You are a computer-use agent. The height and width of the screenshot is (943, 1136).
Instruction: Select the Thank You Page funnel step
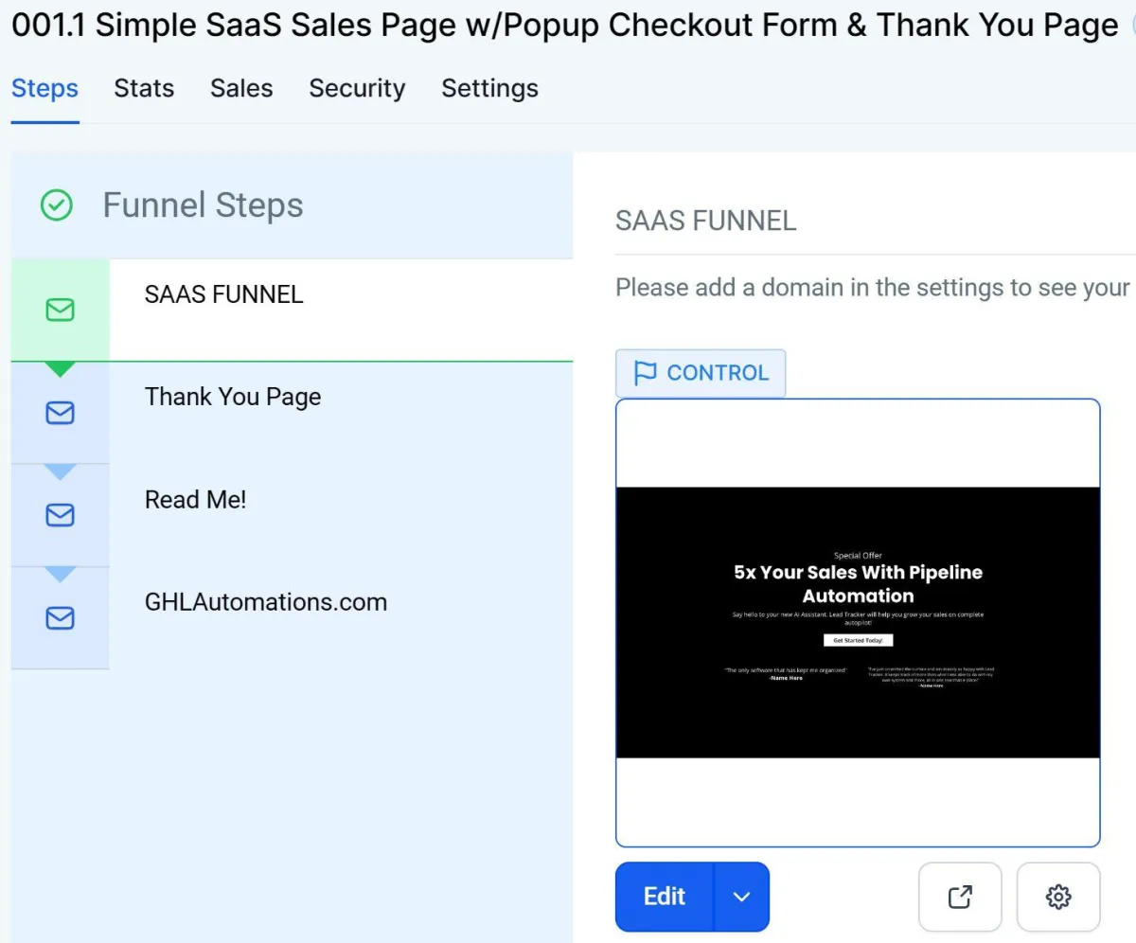tap(292, 413)
